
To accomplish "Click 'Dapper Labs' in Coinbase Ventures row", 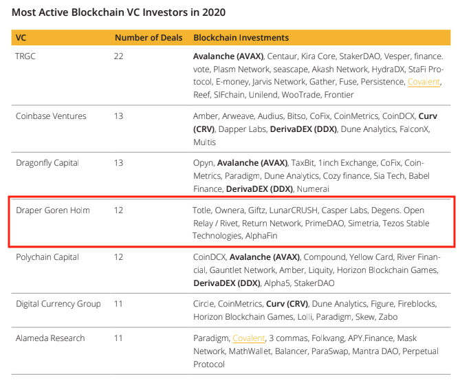I will 242,129.
